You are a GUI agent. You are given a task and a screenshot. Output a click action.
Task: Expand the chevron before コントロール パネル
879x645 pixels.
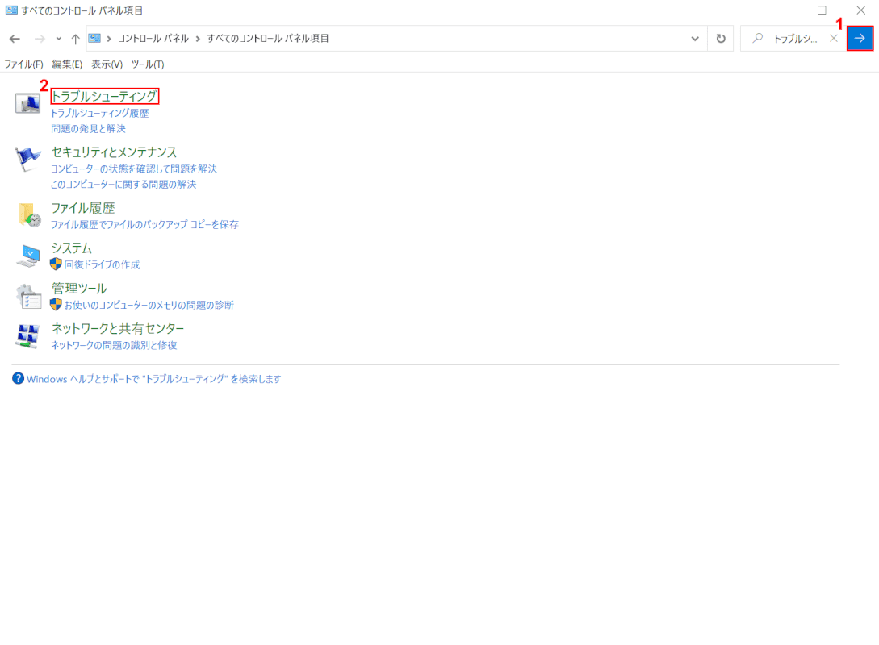pos(109,39)
